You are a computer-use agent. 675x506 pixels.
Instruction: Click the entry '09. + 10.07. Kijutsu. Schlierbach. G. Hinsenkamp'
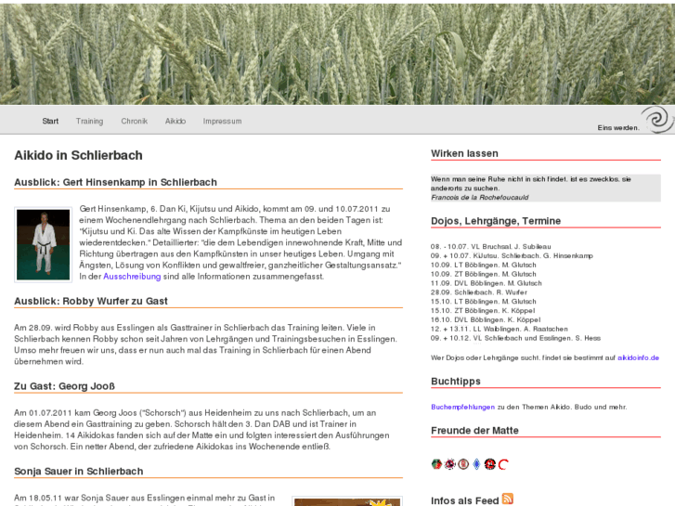pyautogui.click(x=512, y=256)
